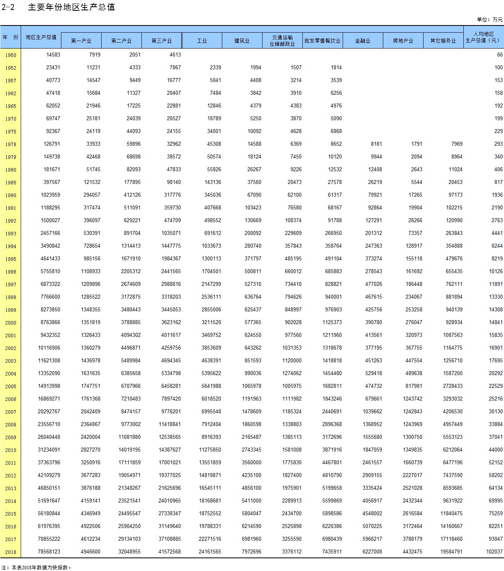Click the 批发零售餐饮业 header
Screen dimensions: 504x571
[x=323, y=41]
